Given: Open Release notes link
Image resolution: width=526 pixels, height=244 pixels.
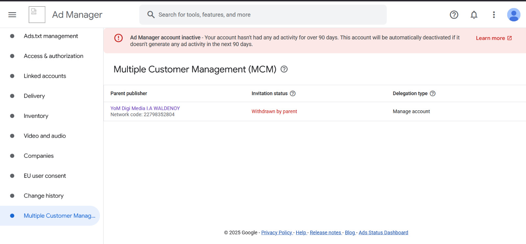Looking at the screenshot, I should click(325, 232).
